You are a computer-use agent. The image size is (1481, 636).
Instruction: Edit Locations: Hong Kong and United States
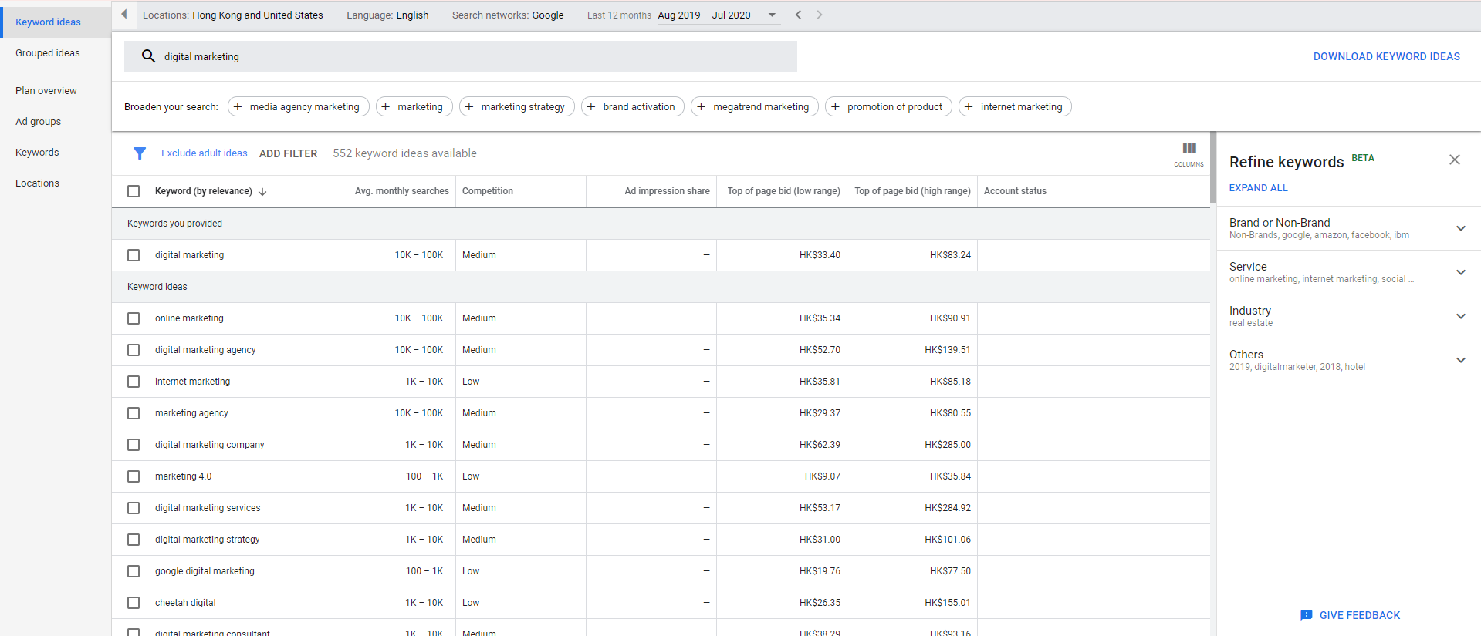click(x=233, y=15)
